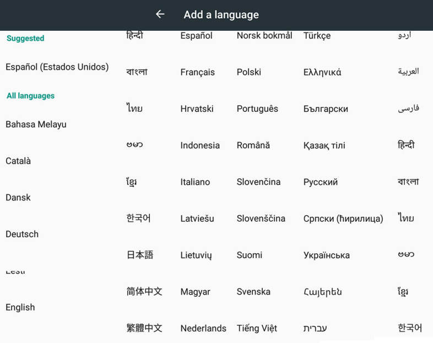
Task: Choose Italiano from the list
Action: click(195, 182)
